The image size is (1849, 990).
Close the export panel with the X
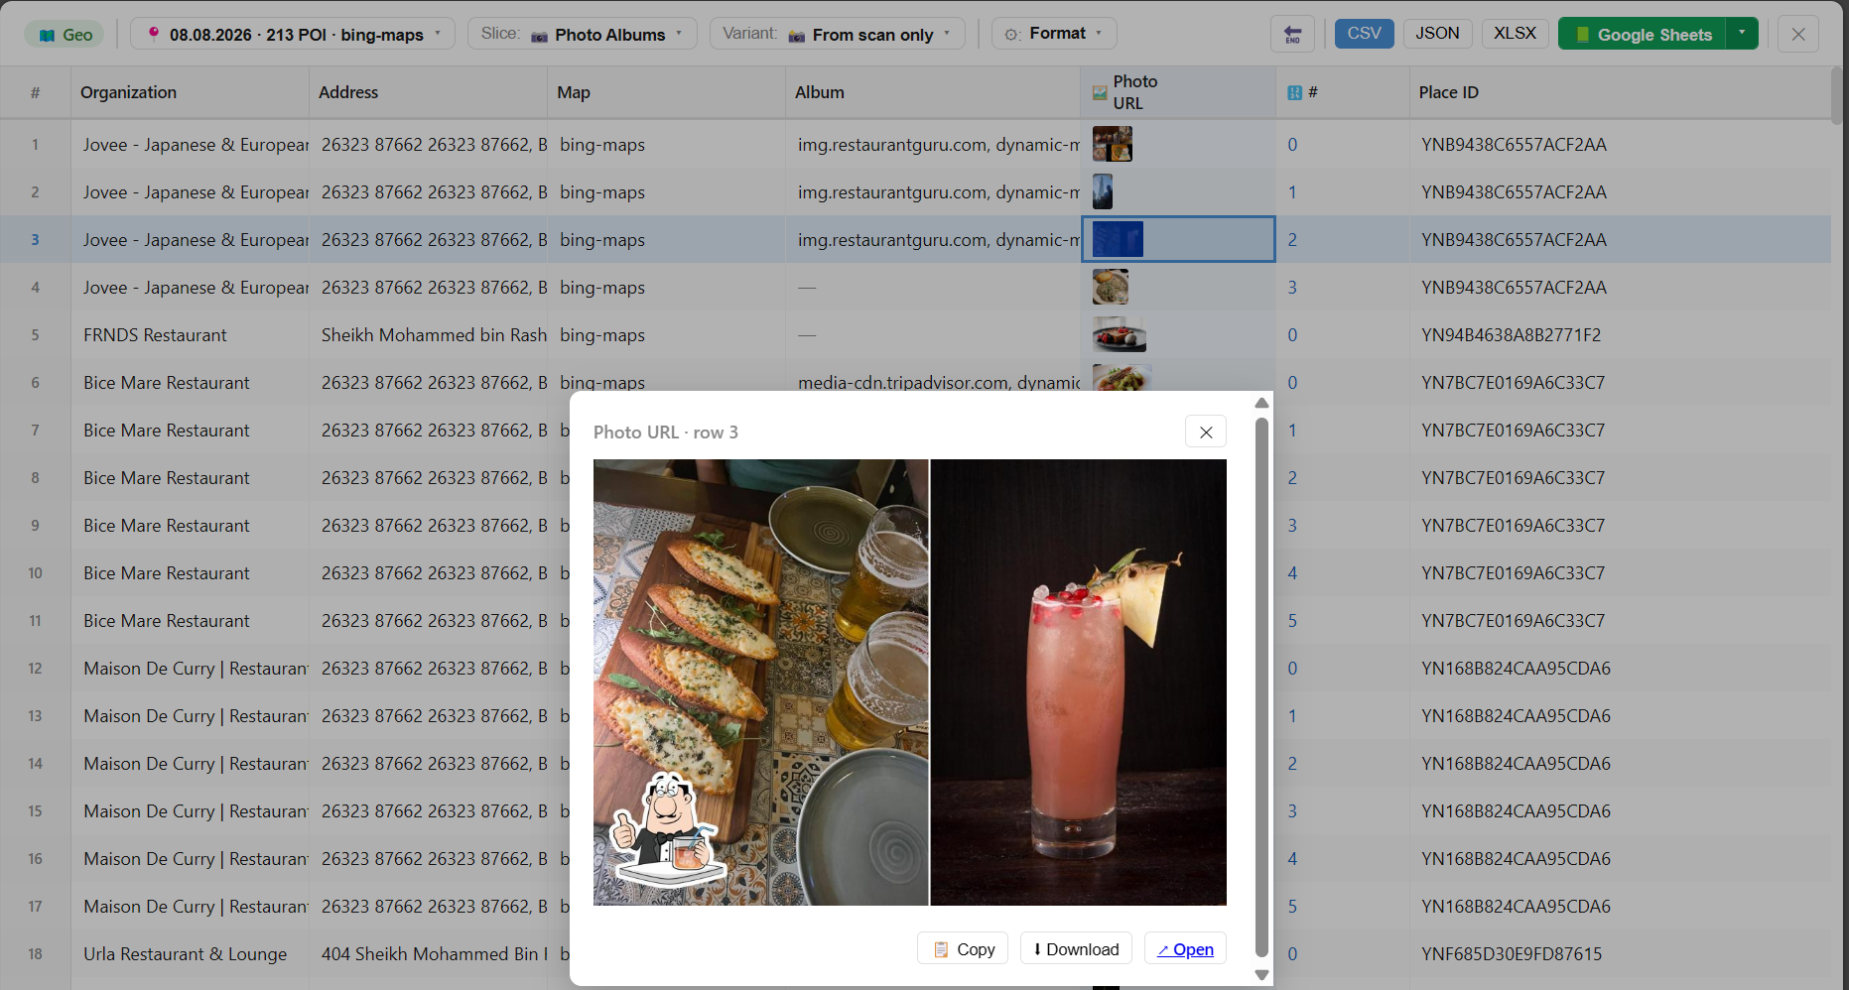(1797, 34)
